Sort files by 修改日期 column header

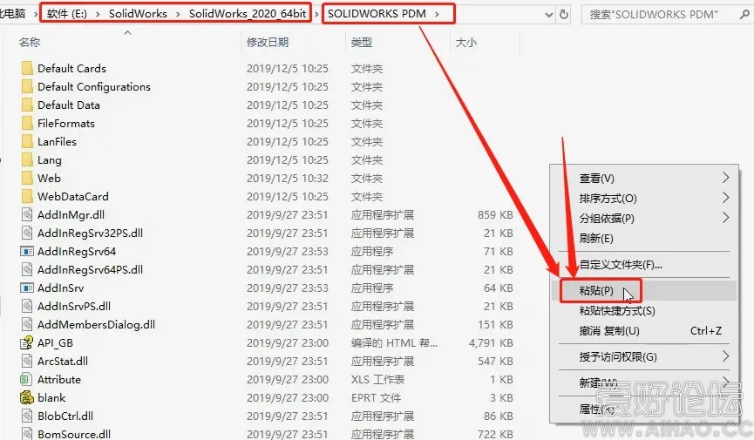(268, 42)
